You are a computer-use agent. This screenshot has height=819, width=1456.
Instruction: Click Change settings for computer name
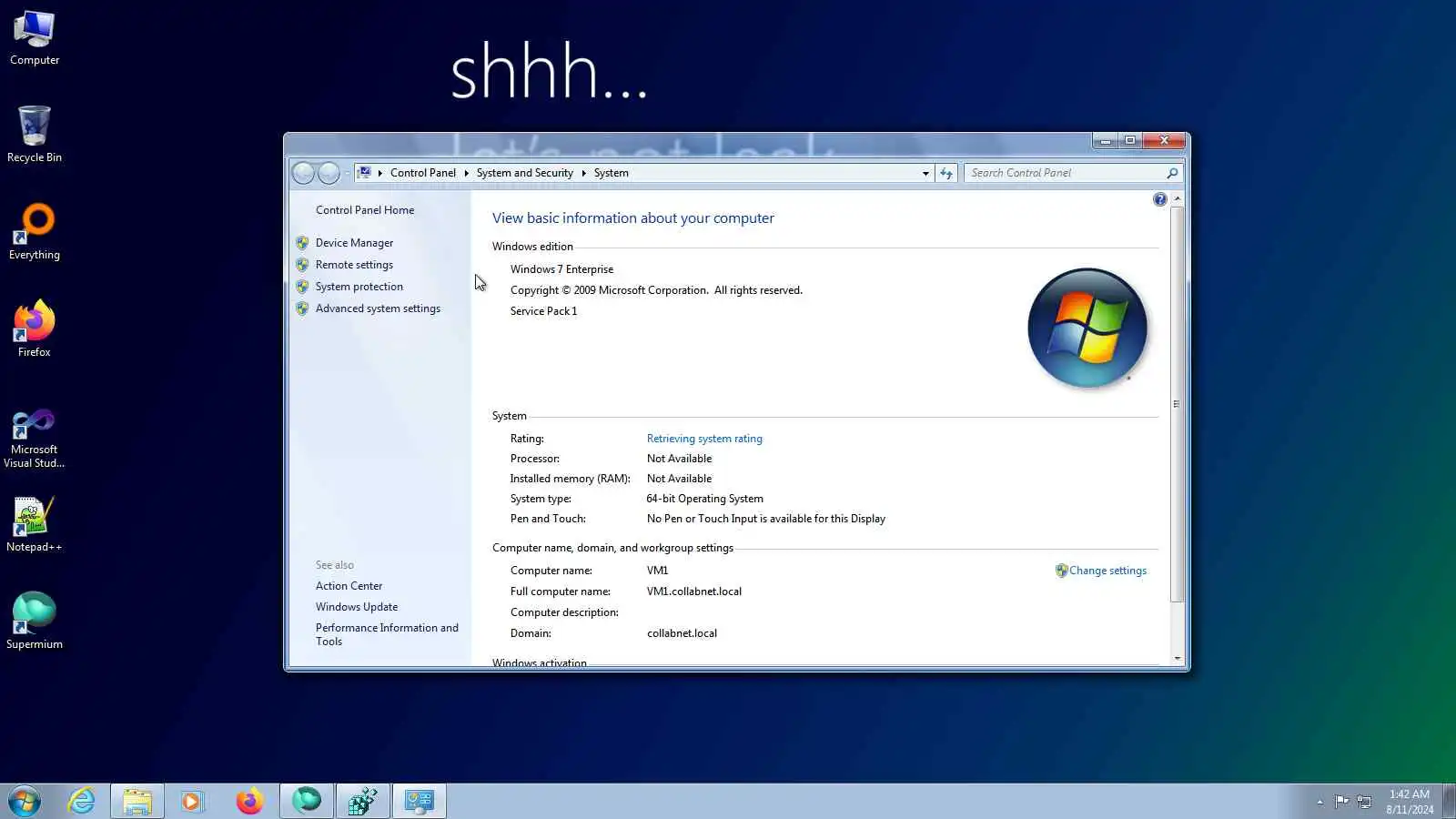point(1107,571)
